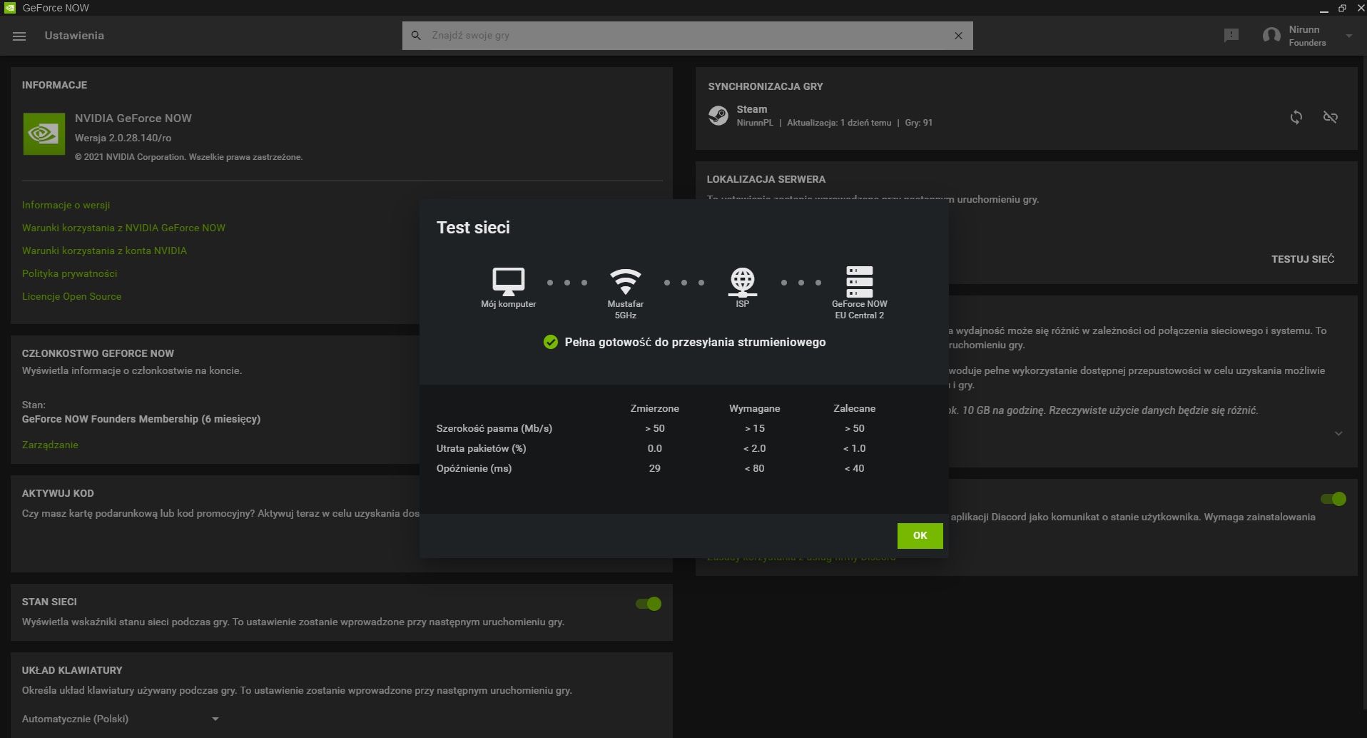This screenshot has height=738, width=1367.
Task: Click the Nirunn user avatar
Action: pos(1271,36)
